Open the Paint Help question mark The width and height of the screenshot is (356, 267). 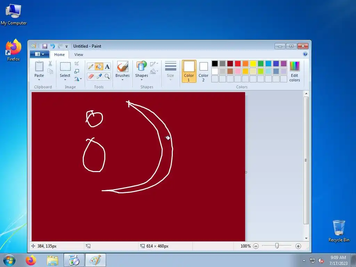[305, 54]
